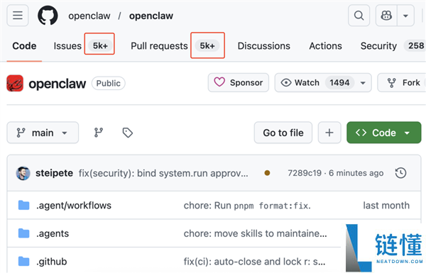The width and height of the screenshot is (426, 273).
Task: View branches via the branch icon
Action: 99,133
